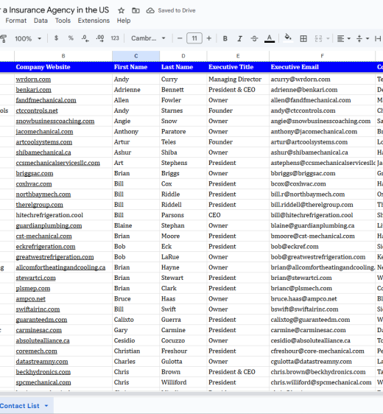
Task: Select cell hitechrefrigeration.cool
Action: point(63,215)
